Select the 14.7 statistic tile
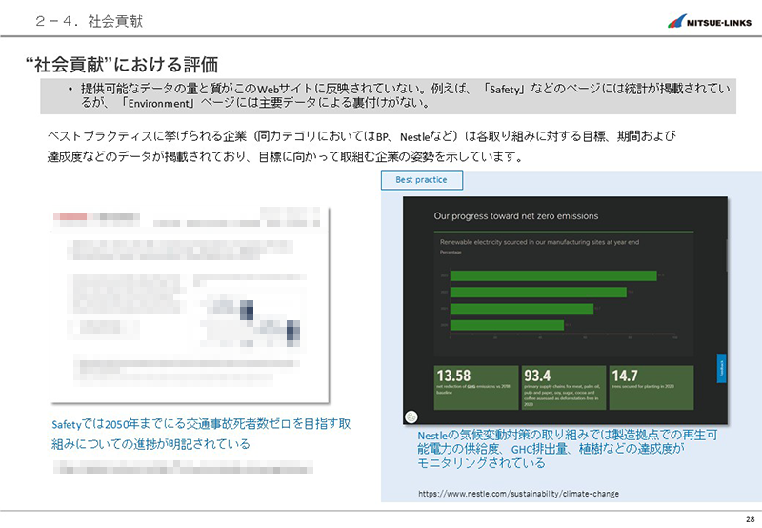The width and height of the screenshot is (762, 528). pyautogui.click(x=652, y=388)
